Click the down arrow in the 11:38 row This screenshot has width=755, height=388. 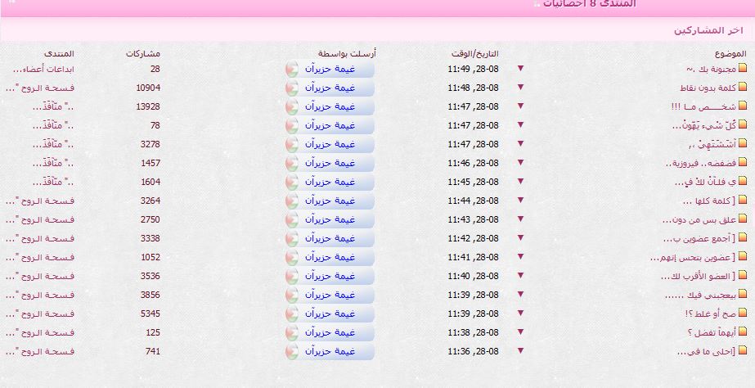click(519, 332)
